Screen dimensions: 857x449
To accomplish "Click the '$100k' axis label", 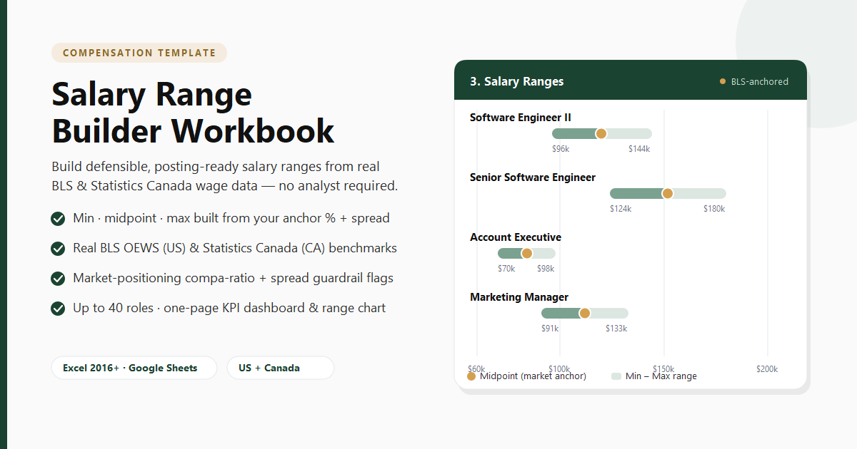I will (559, 368).
